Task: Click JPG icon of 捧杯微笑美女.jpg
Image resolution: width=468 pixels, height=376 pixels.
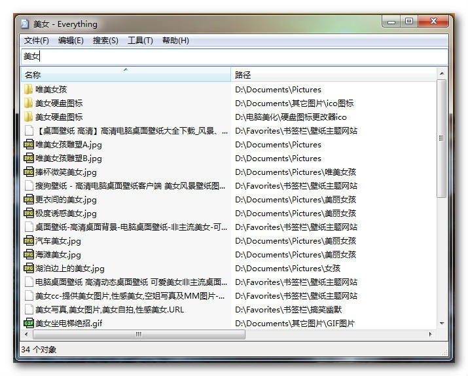Action: point(29,172)
